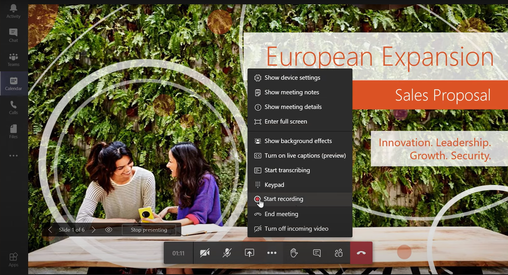The image size is (508, 275).
Task: Unmute the microphone
Action: pyautogui.click(x=227, y=253)
